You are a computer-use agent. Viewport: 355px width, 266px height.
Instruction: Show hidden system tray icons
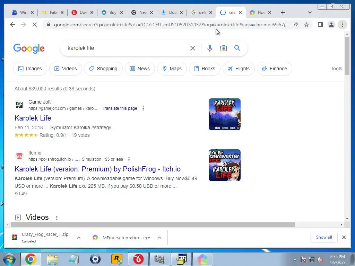(295, 260)
